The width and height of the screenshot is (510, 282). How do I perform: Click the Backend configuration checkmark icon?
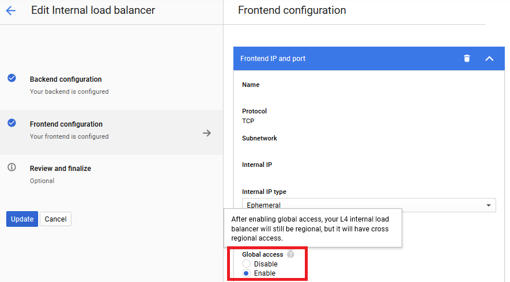coord(12,78)
